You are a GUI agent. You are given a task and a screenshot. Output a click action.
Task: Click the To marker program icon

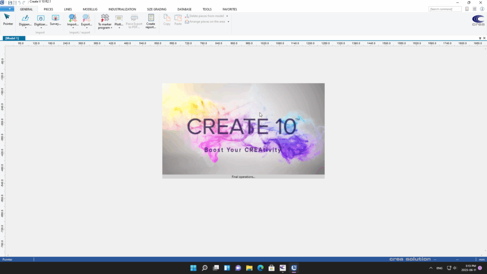105,18
